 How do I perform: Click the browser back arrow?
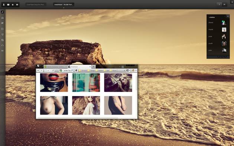(x=38, y=70)
